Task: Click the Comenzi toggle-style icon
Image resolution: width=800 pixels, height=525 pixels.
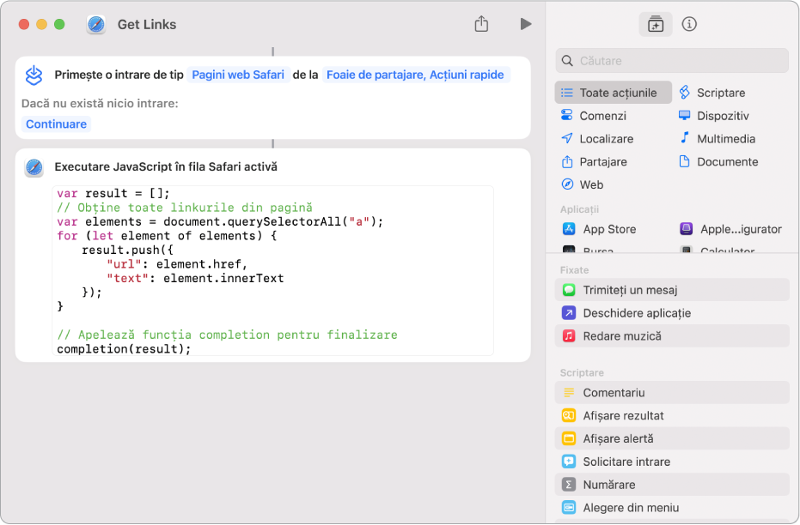Action: click(x=567, y=115)
